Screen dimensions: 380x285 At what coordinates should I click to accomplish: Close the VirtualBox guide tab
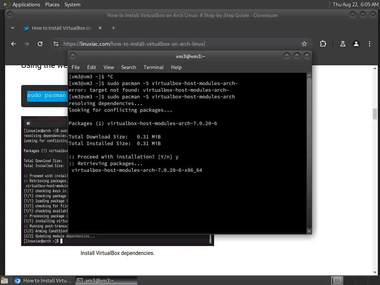coord(100,28)
